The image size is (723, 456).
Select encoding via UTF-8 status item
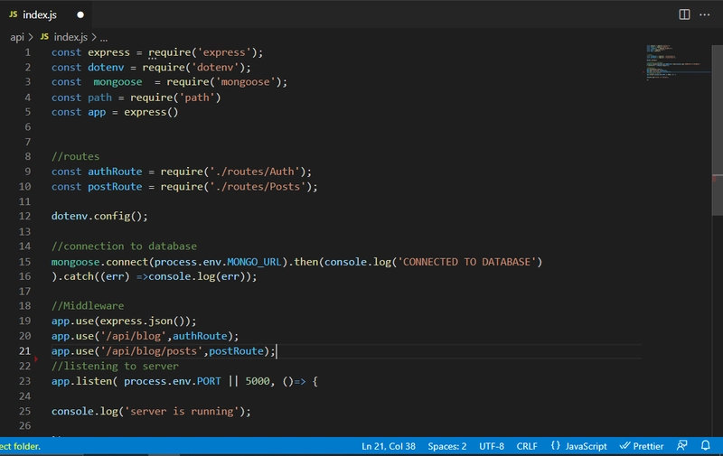(491, 446)
